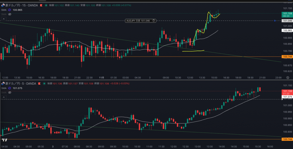Screen dimensions: 293x149
Task: Collapse the indicator legend in top chart
Action: click(4, 19)
